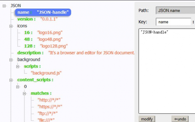Collapse the array item 0 node
This screenshot has width=195, height=122.
[x=18, y=87]
